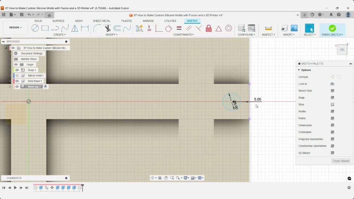The height and width of the screenshot is (199, 354).
Task: Toggle the Sketch Grid checkbox
Action: tap(332, 91)
